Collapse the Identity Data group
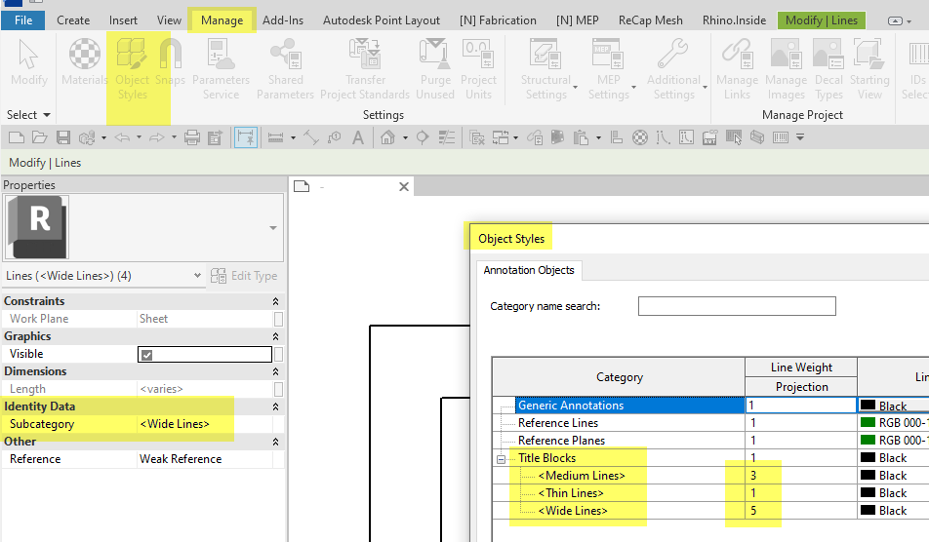 click(275, 407)
